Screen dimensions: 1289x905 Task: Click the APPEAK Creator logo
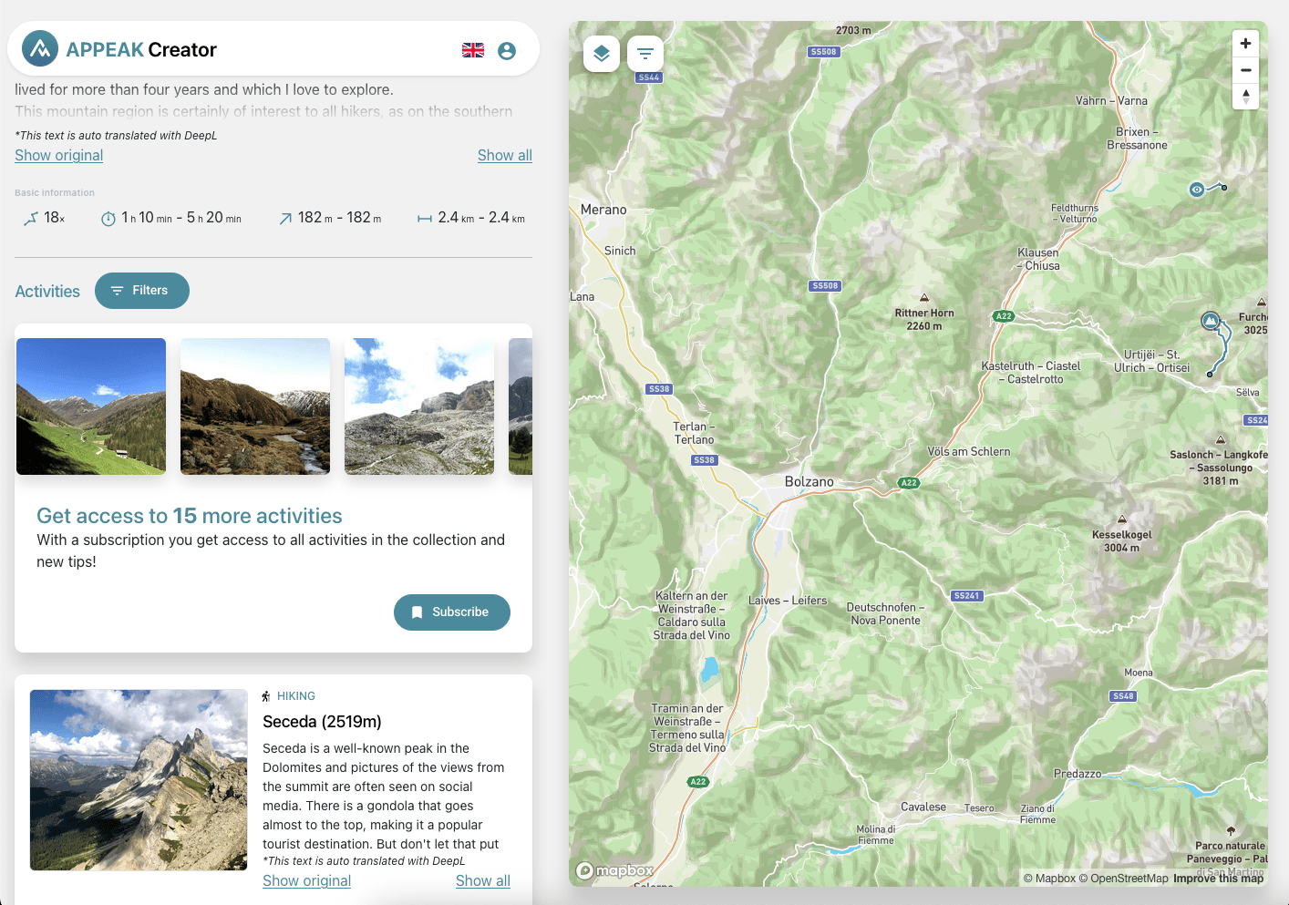click(119, 48)
